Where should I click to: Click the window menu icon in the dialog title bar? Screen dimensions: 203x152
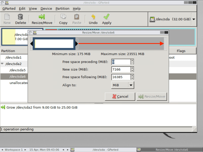point(30,33)
